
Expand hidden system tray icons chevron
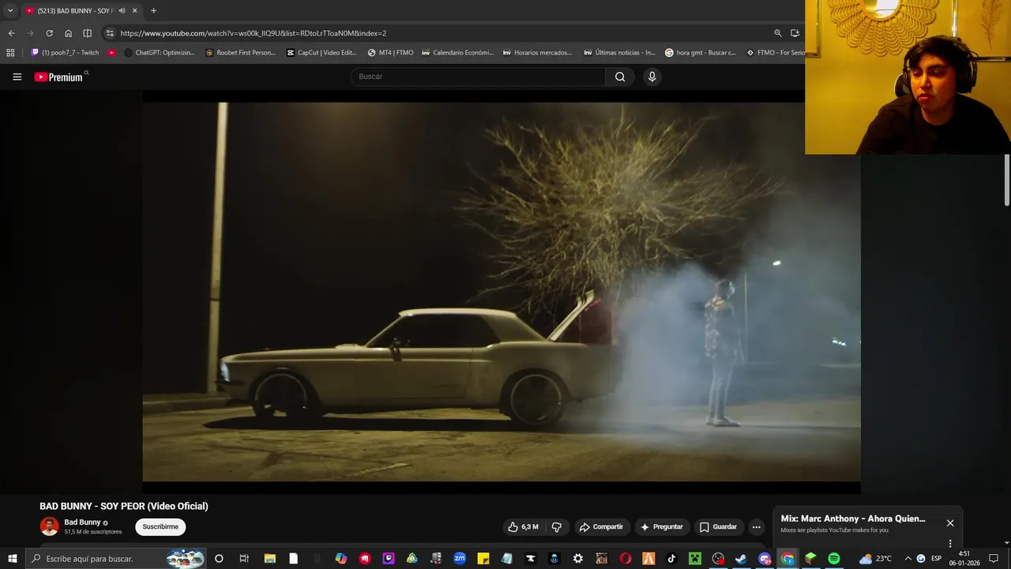[908, 559]
